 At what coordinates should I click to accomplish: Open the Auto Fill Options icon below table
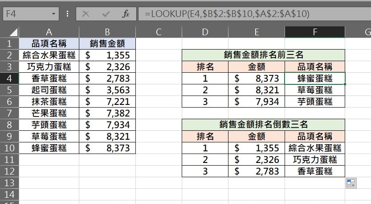click(x=351, y=183)
